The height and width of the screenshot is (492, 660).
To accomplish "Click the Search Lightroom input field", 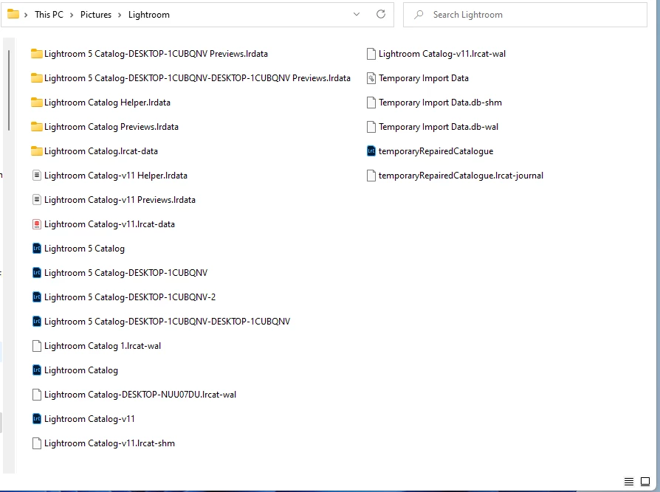I will point(525,15).
